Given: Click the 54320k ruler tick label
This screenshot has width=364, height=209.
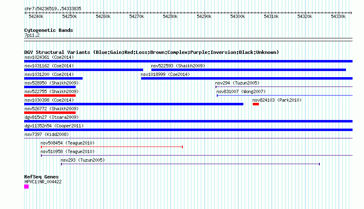Looking at the screenshot, I should point(305,16).
